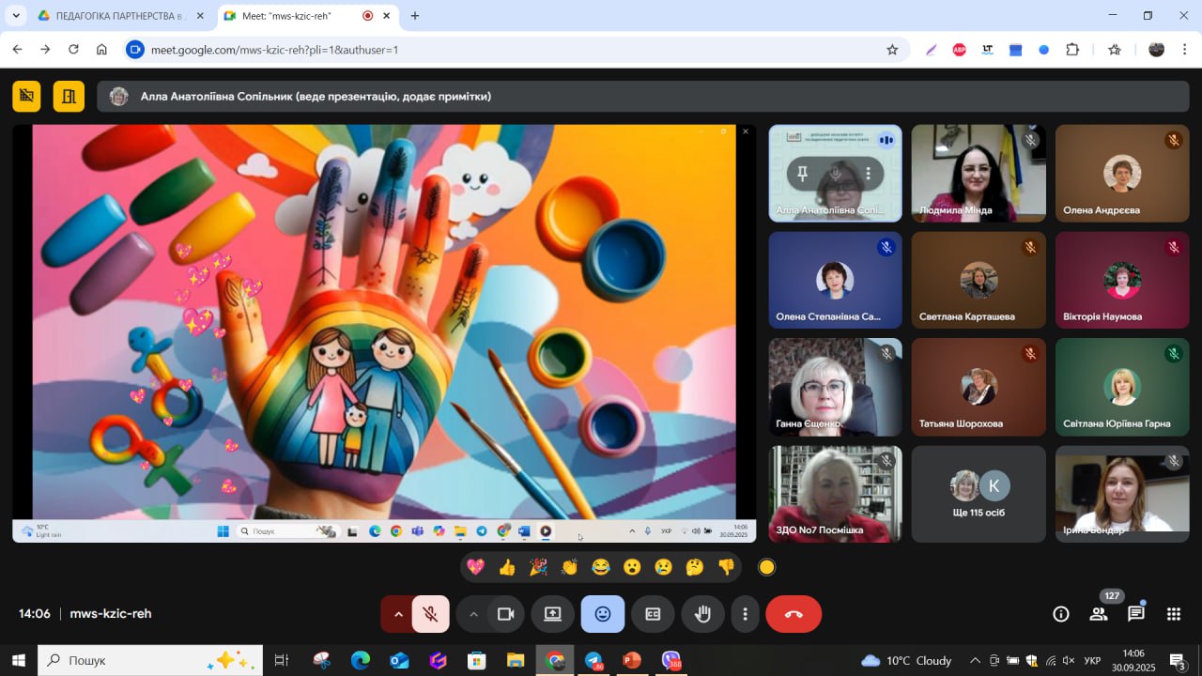Open Telegram from the Windows taskbar
This screenshot has width=1202, height=676.
pyautogui.click(x=593, y=661)
